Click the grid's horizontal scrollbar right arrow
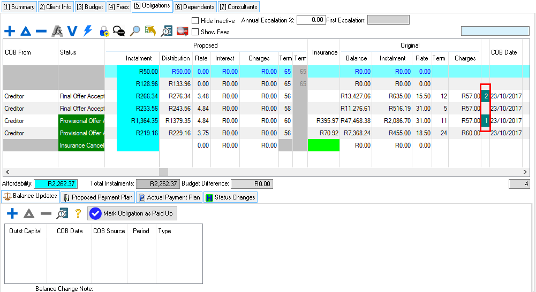536x292 pixels. pyautogui.click(x=526, y=172)
